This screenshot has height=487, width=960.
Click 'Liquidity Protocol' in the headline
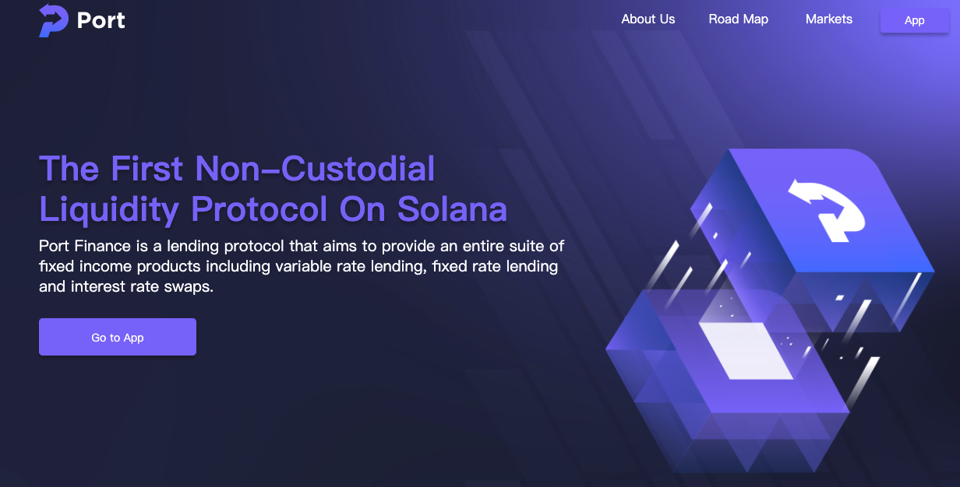183,208
